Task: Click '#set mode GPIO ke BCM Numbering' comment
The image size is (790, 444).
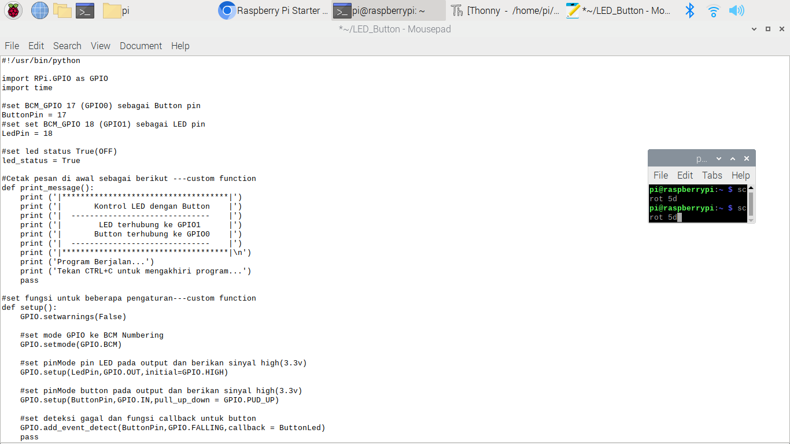Action: click(x=92, y=335)
